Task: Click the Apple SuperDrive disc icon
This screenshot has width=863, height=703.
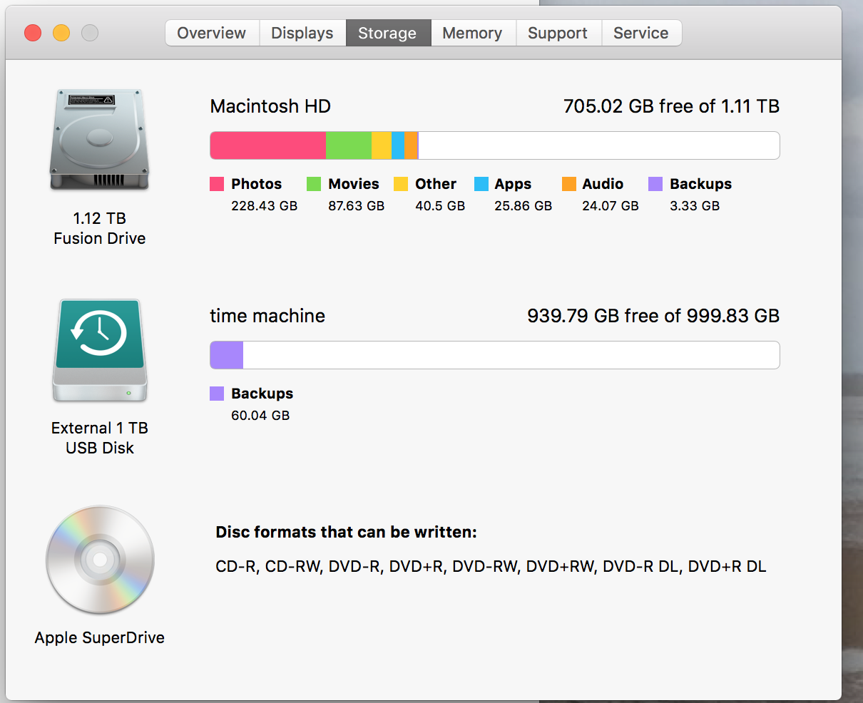Action: click(100, 560)
